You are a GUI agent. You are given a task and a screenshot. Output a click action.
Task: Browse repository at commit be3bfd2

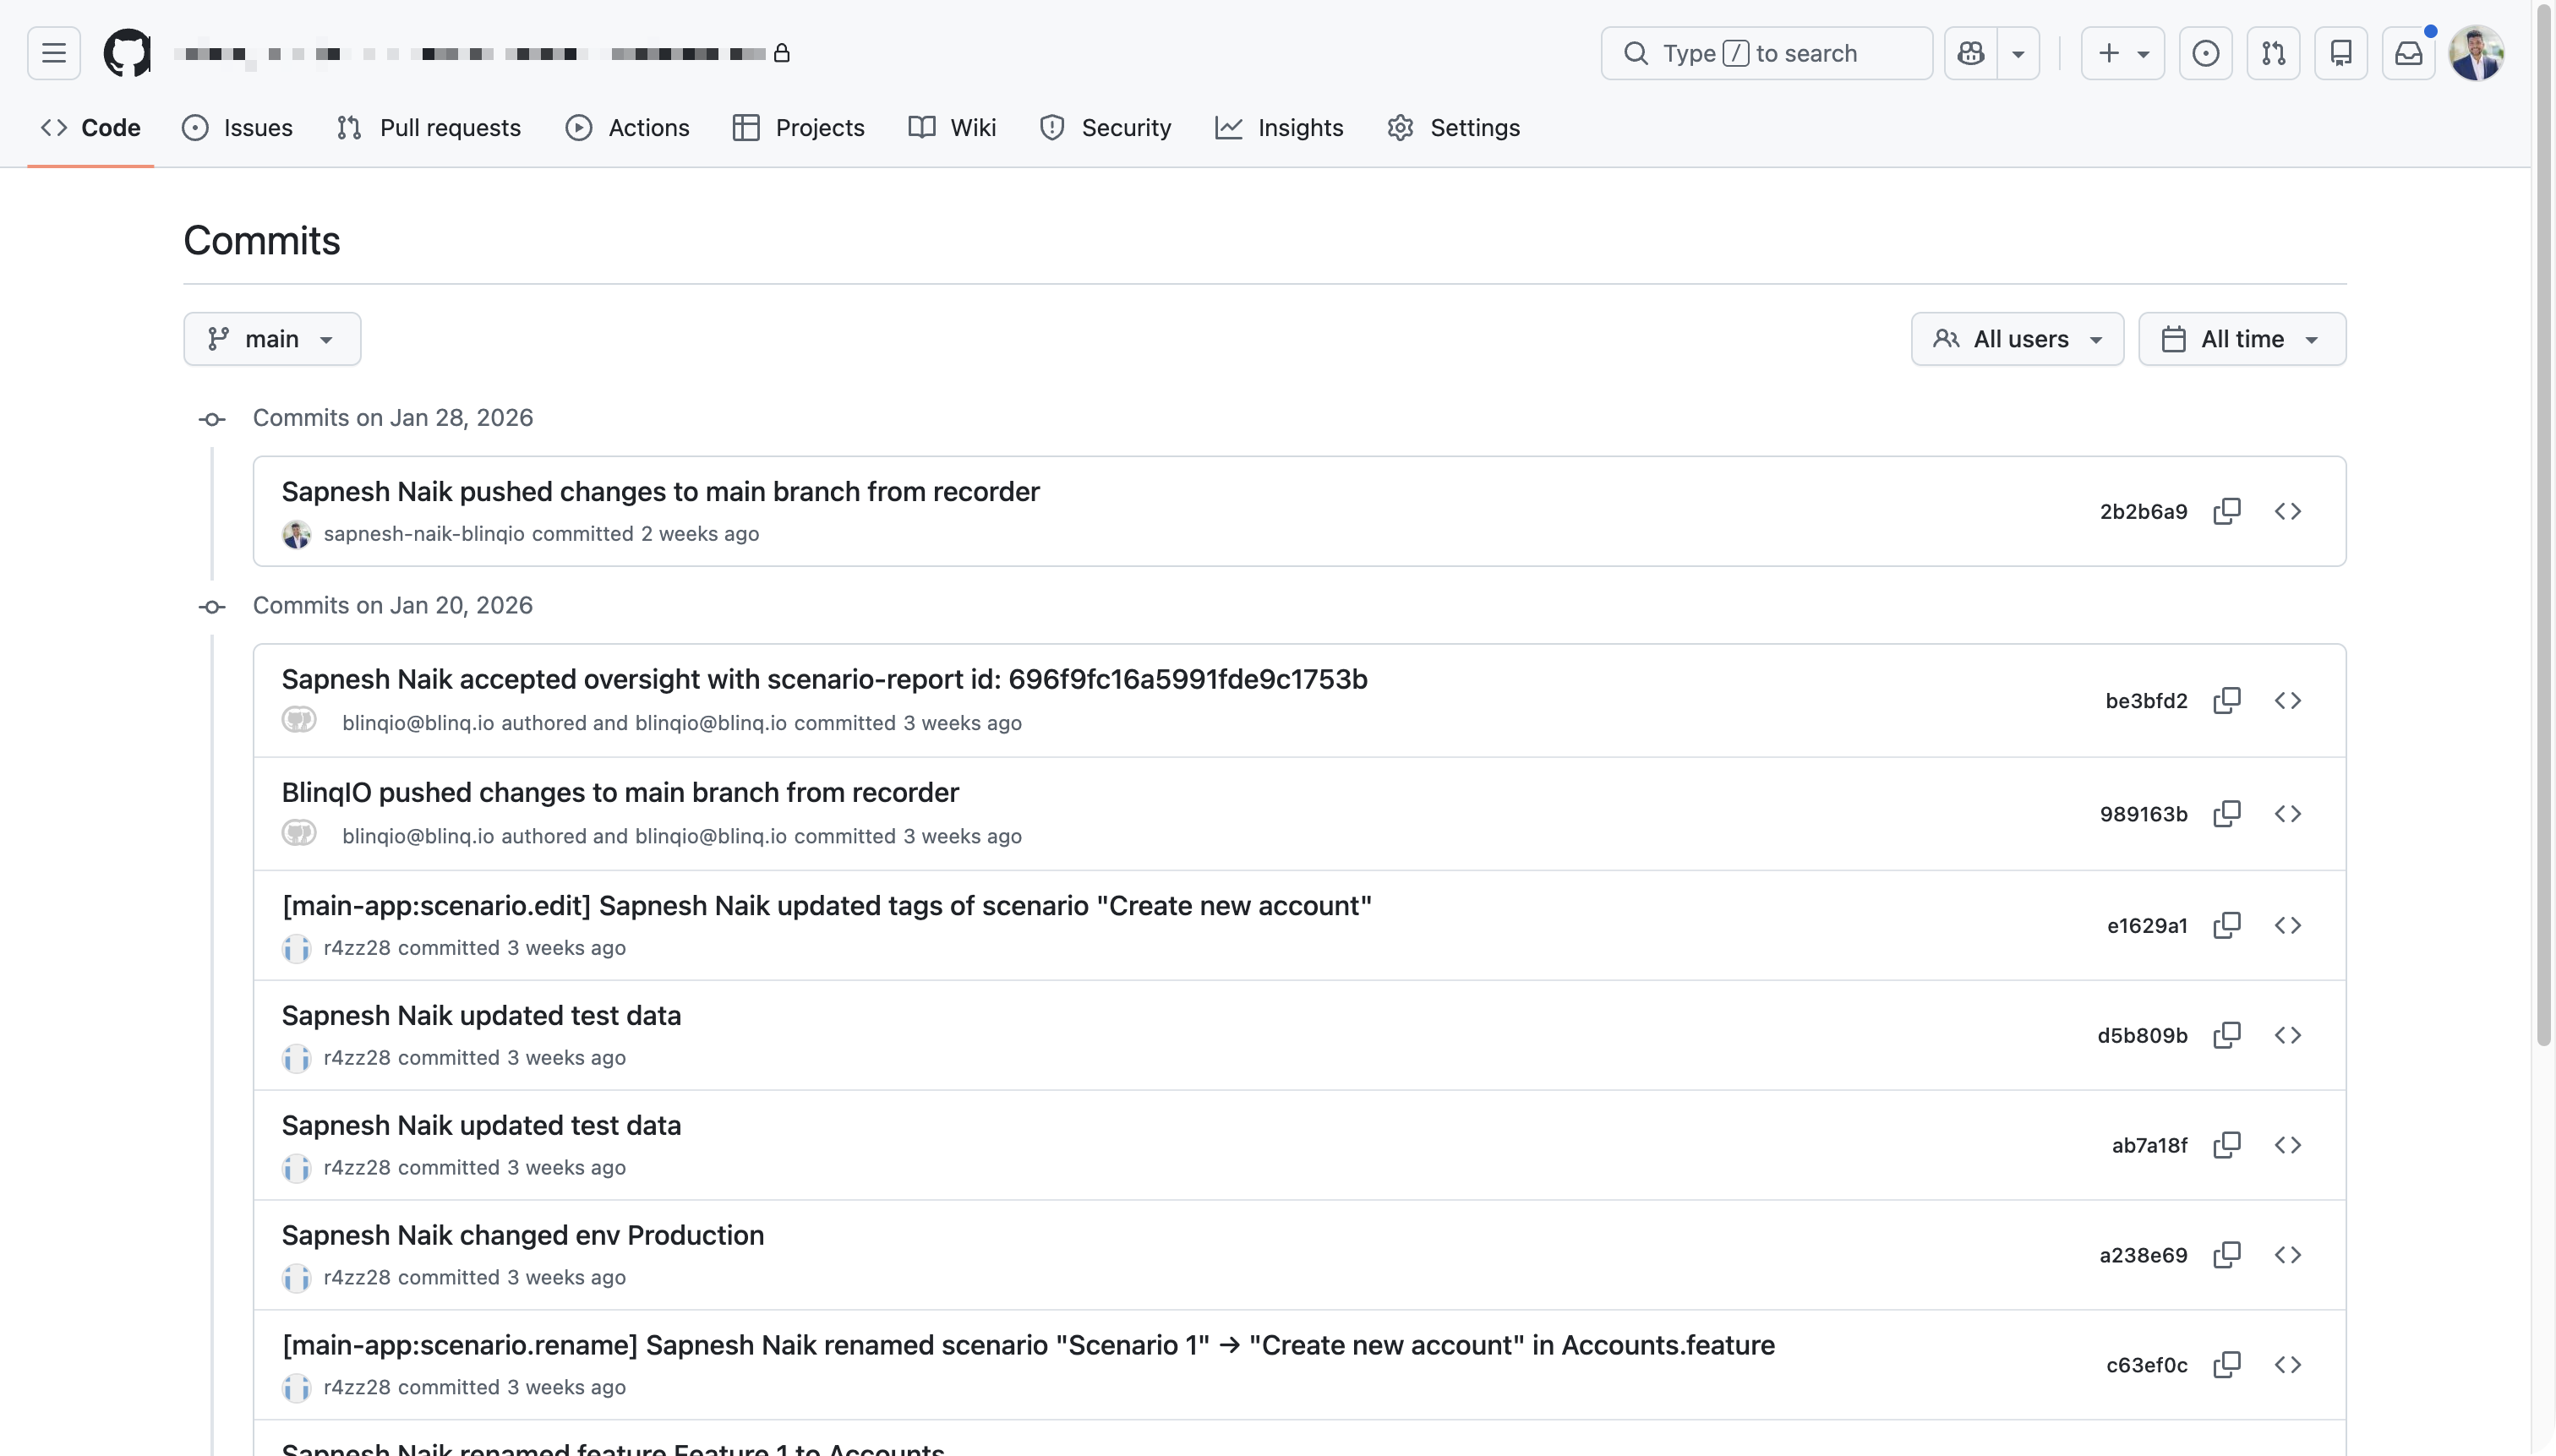pyautogui.click(x=2288, y=700)
